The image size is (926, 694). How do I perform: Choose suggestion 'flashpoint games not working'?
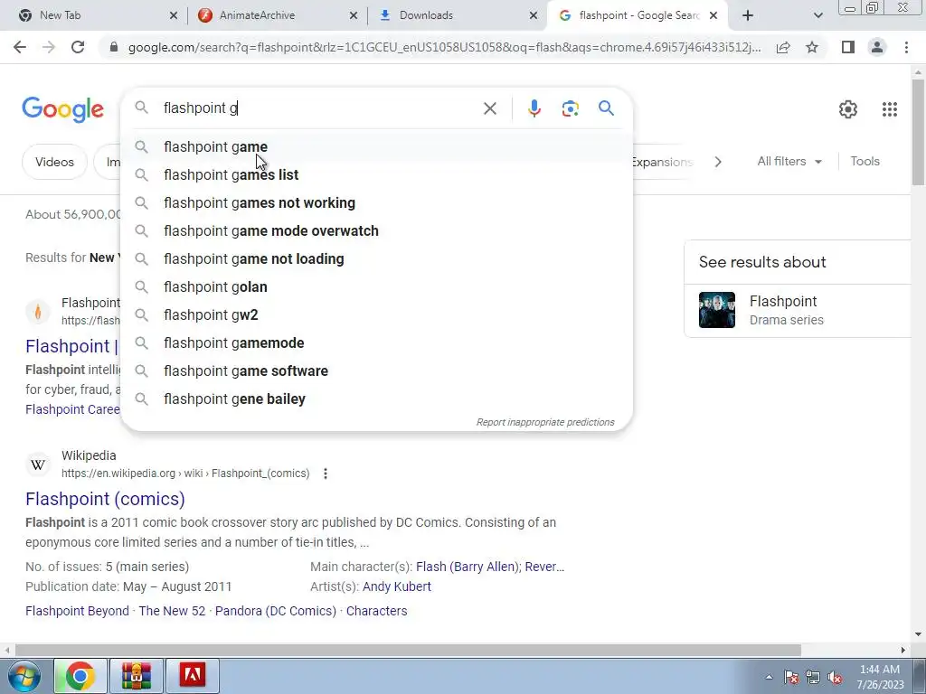pyautogui.click(x=377, y=202)
